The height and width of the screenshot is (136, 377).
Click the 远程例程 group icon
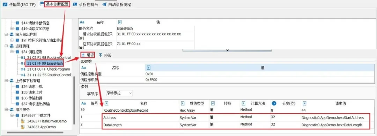tap(12, 46)
